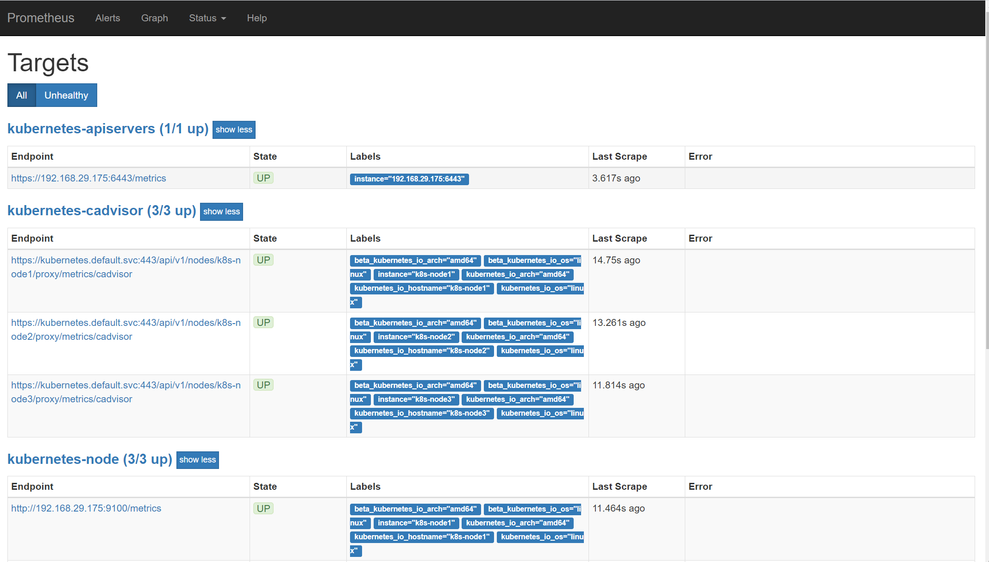Open the 192.168.29.175:6443 metrics endpoint
This screenshot has height=562, width=989.
(88, 178)
